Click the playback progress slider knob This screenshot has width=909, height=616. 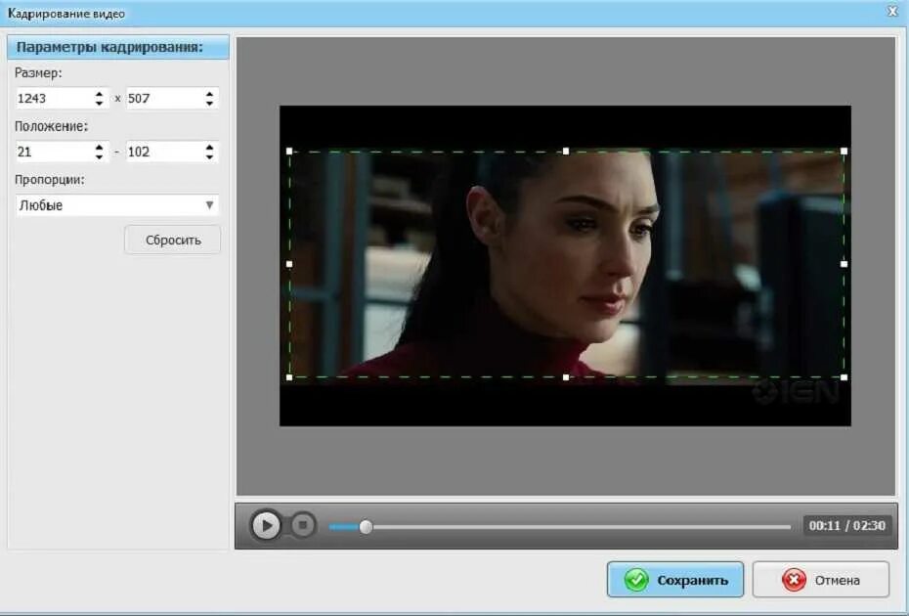pos(366,527)
